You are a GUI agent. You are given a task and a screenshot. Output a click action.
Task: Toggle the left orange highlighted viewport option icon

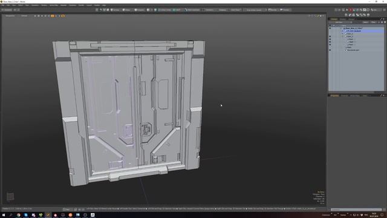(53, 16)
